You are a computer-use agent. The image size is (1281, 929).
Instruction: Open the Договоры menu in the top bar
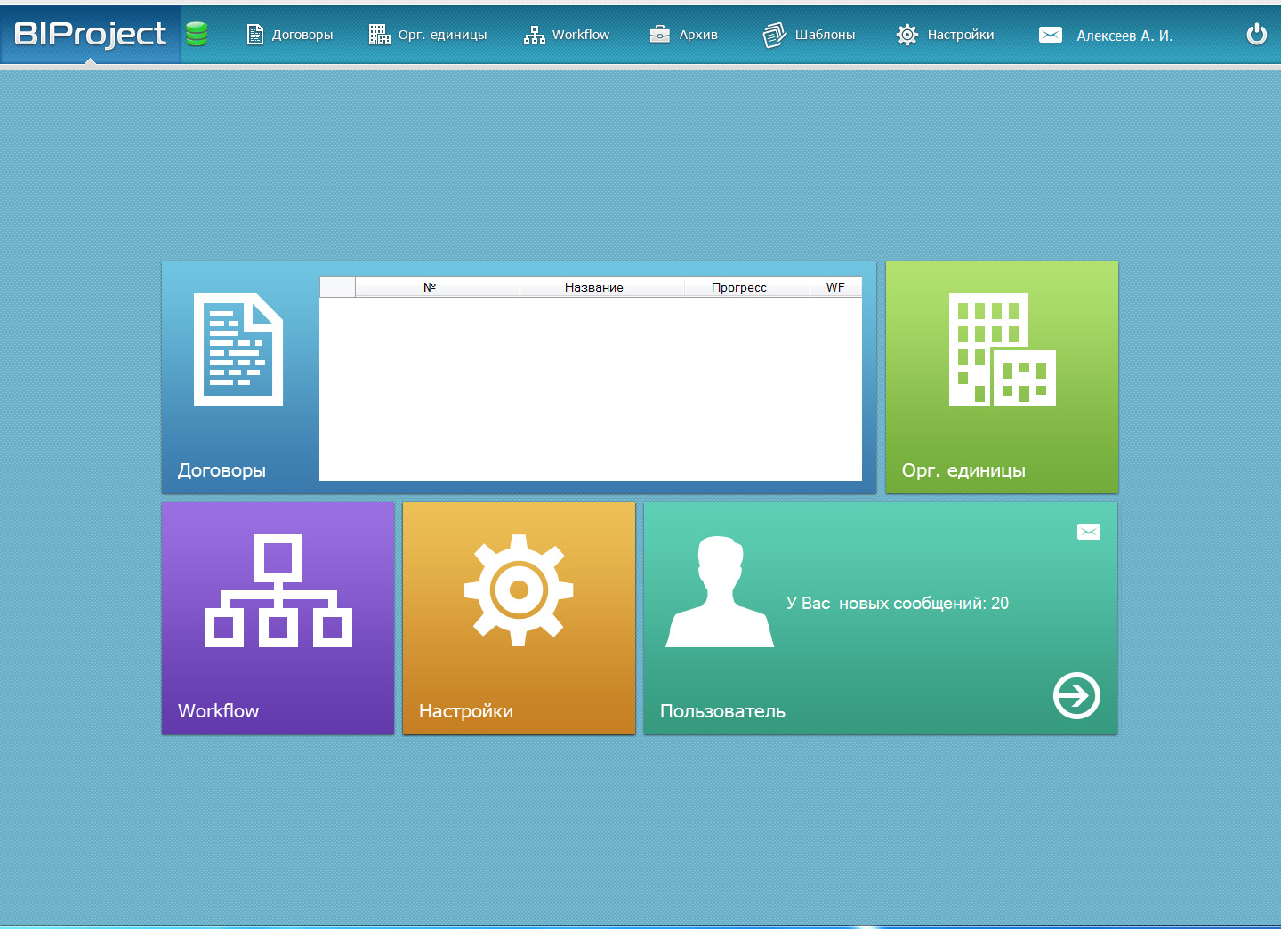coord(290,35)
